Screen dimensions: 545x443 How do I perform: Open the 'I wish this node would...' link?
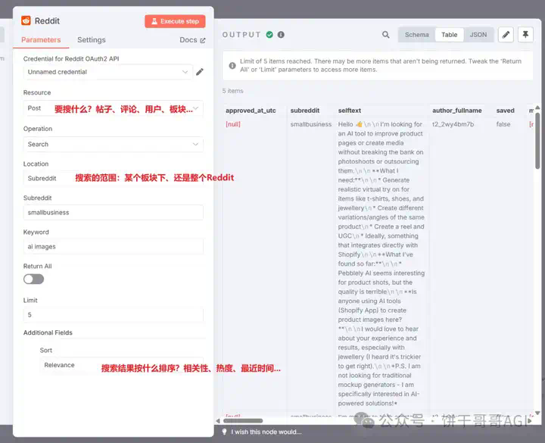(x=266, y=432)
